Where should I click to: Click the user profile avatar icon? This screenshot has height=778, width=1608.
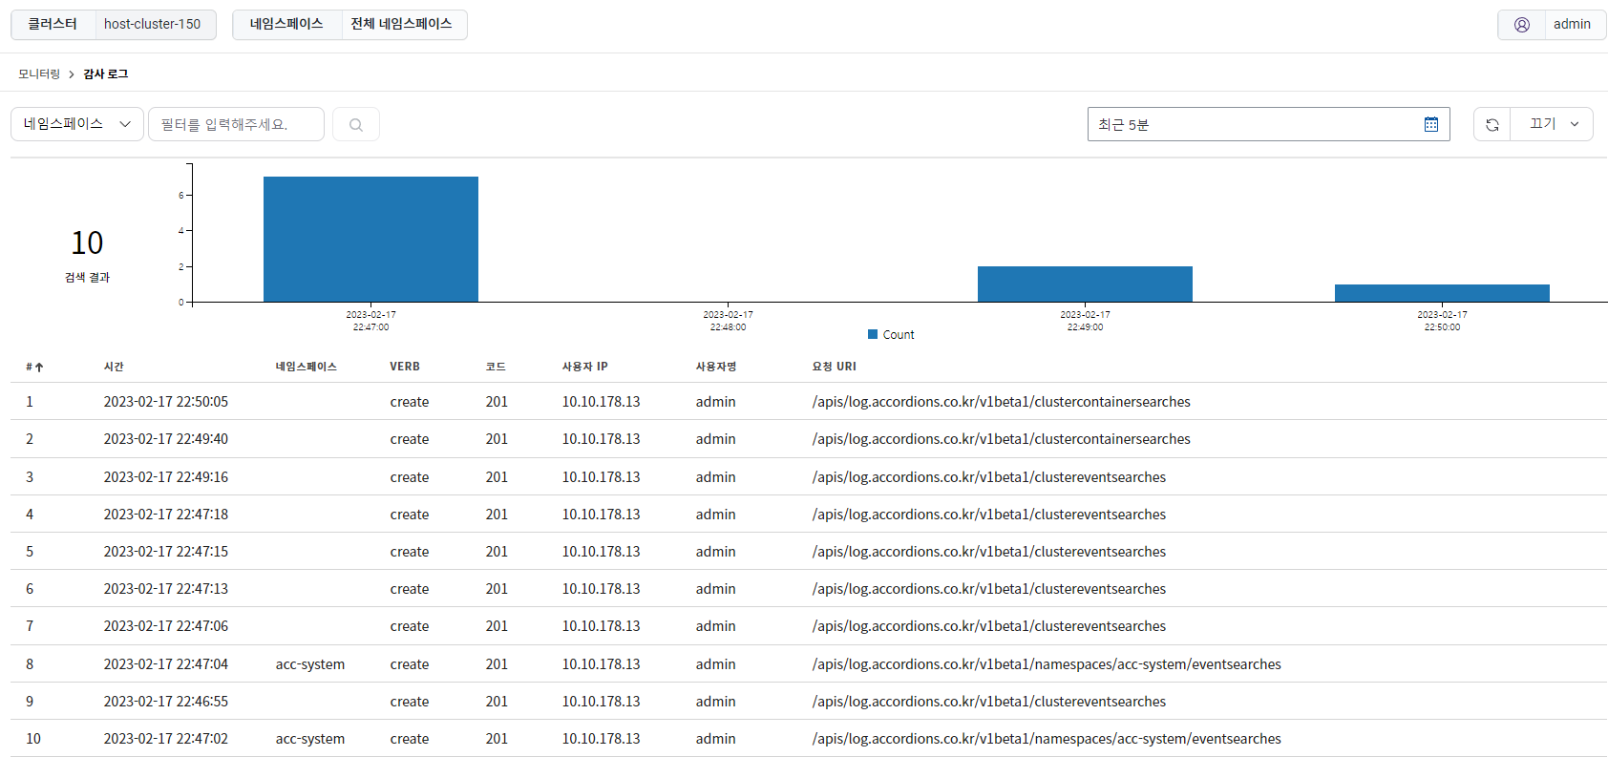pos(1522,25)
